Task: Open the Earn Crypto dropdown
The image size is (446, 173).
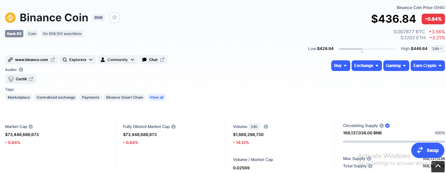Action: pos(428,66)
